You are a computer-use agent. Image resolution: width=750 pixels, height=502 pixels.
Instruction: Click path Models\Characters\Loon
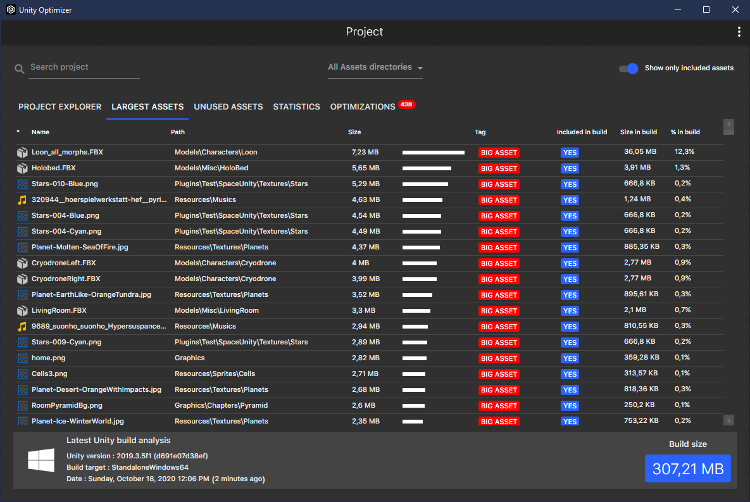(x=216, y=152)
